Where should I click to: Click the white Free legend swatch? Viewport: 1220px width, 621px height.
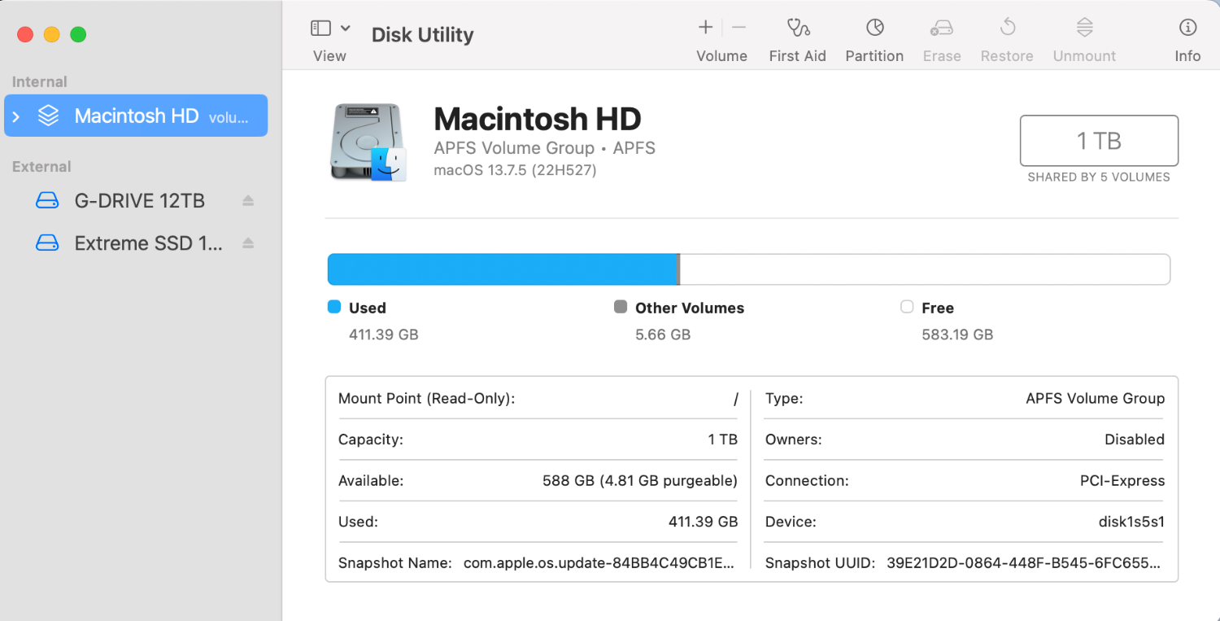pyautogui.click(x=907, y=307)
